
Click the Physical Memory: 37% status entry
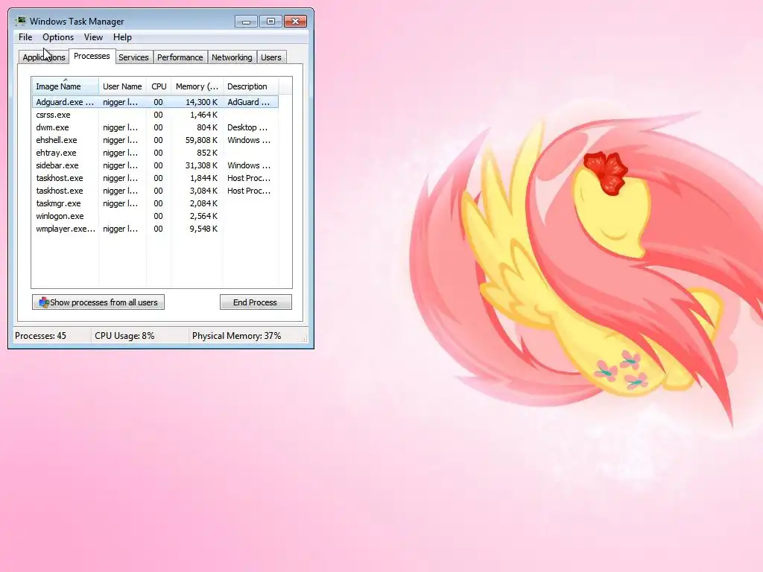coord(236,336)
